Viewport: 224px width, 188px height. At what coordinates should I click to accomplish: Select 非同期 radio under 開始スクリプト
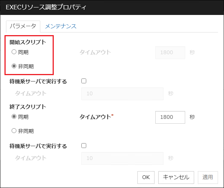pyautogui.click(x=14, y=66)
